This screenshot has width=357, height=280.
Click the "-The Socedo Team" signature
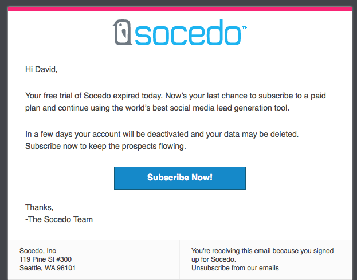click(x=59, y=219)
